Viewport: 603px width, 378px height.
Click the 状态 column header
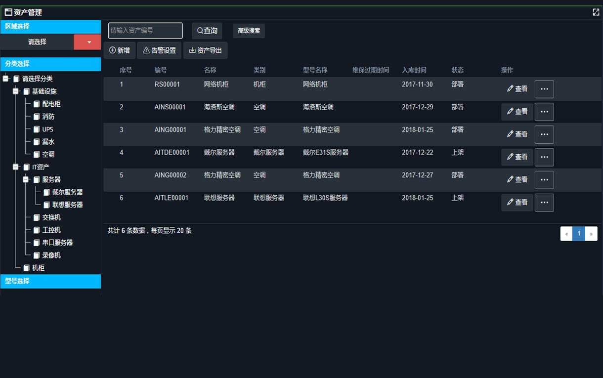click(458, 70)
